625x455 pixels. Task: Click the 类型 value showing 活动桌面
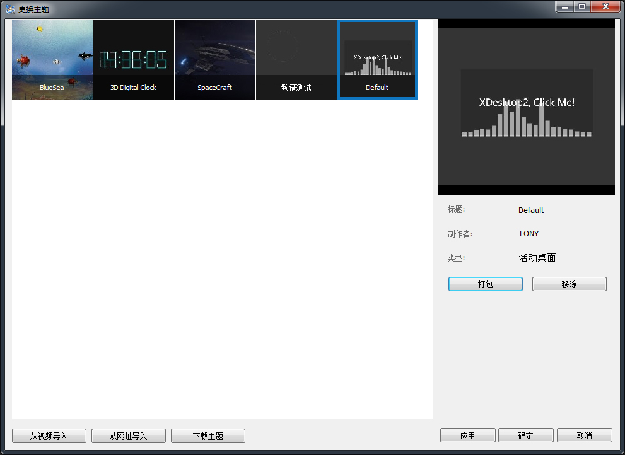[x=537, y=257]
